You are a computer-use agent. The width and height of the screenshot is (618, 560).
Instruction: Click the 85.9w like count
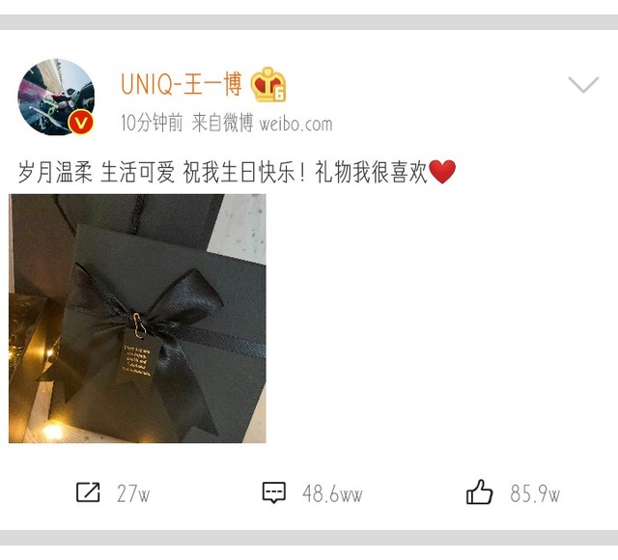coord(535,493)
